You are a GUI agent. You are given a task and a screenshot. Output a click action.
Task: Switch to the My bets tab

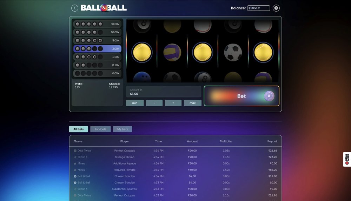click(x=122, y=129)
